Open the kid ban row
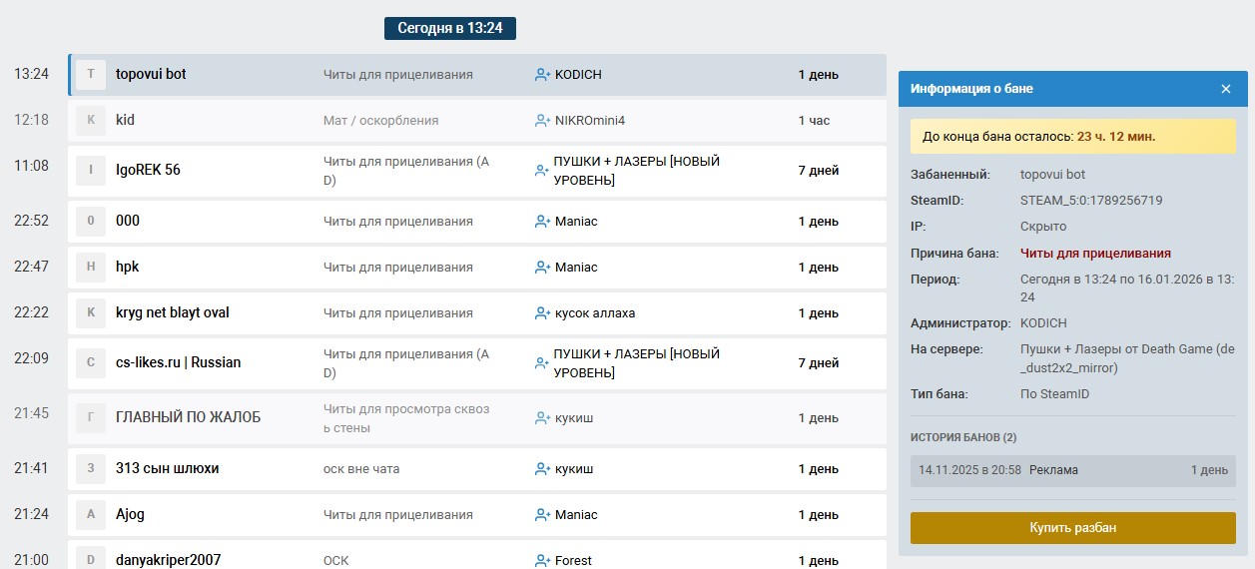Viewport: 1255px width, 569px height. [476, 121]
